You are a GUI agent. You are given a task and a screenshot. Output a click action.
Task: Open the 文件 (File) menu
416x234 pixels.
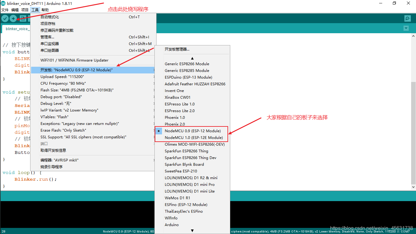(x=5, y=10)
